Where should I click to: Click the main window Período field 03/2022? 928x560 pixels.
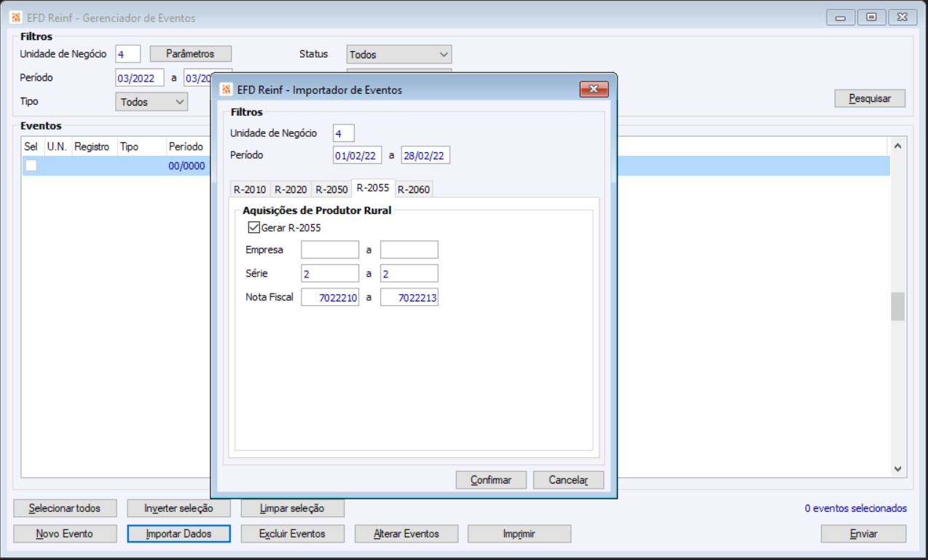pos(140,78)
